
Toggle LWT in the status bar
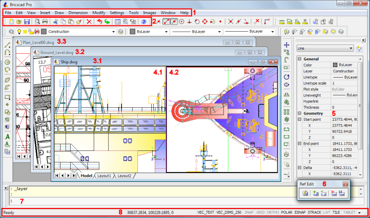[327, 212]
